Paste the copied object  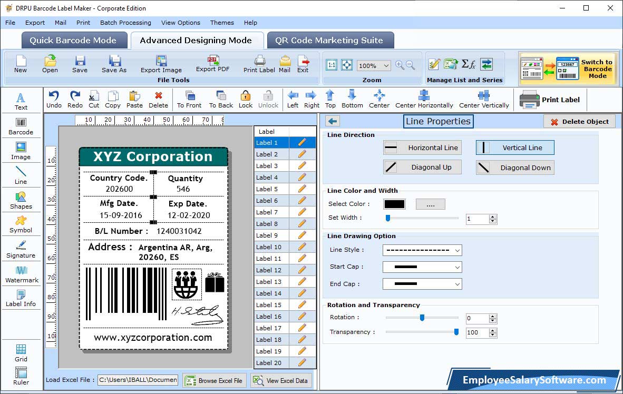134,100
